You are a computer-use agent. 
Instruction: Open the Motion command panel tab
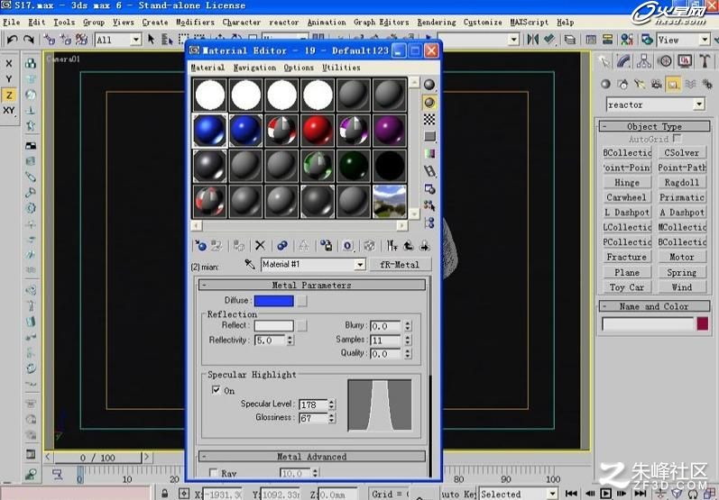coord(665,61)
